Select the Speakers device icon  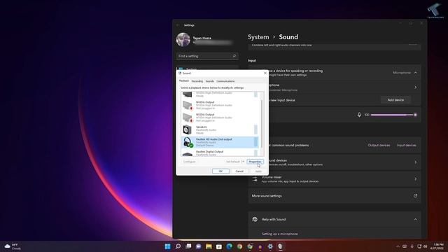[x=188, y=130]
